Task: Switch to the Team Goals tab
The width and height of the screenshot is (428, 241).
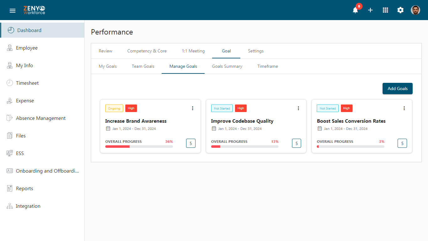Action: click(x=143, y=67)
